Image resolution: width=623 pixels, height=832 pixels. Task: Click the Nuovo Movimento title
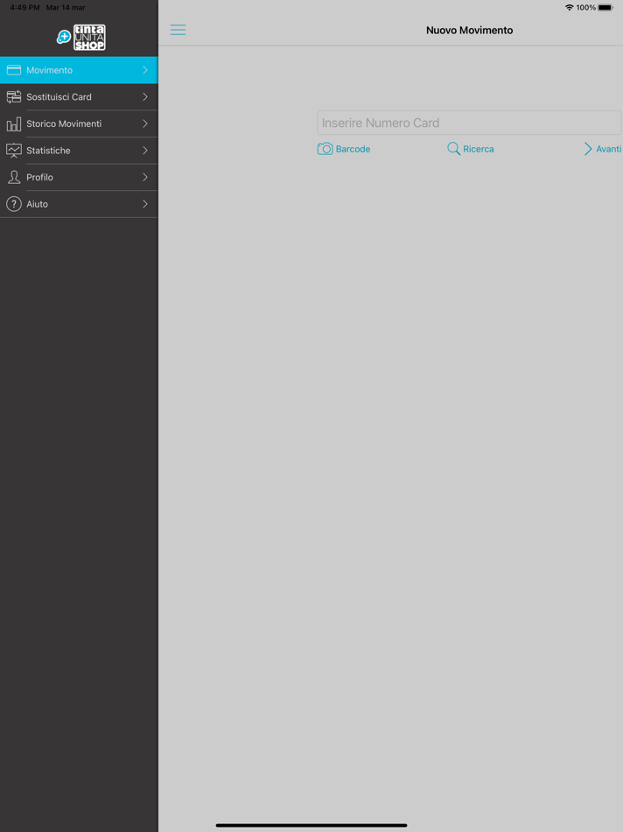coord(469,31)
